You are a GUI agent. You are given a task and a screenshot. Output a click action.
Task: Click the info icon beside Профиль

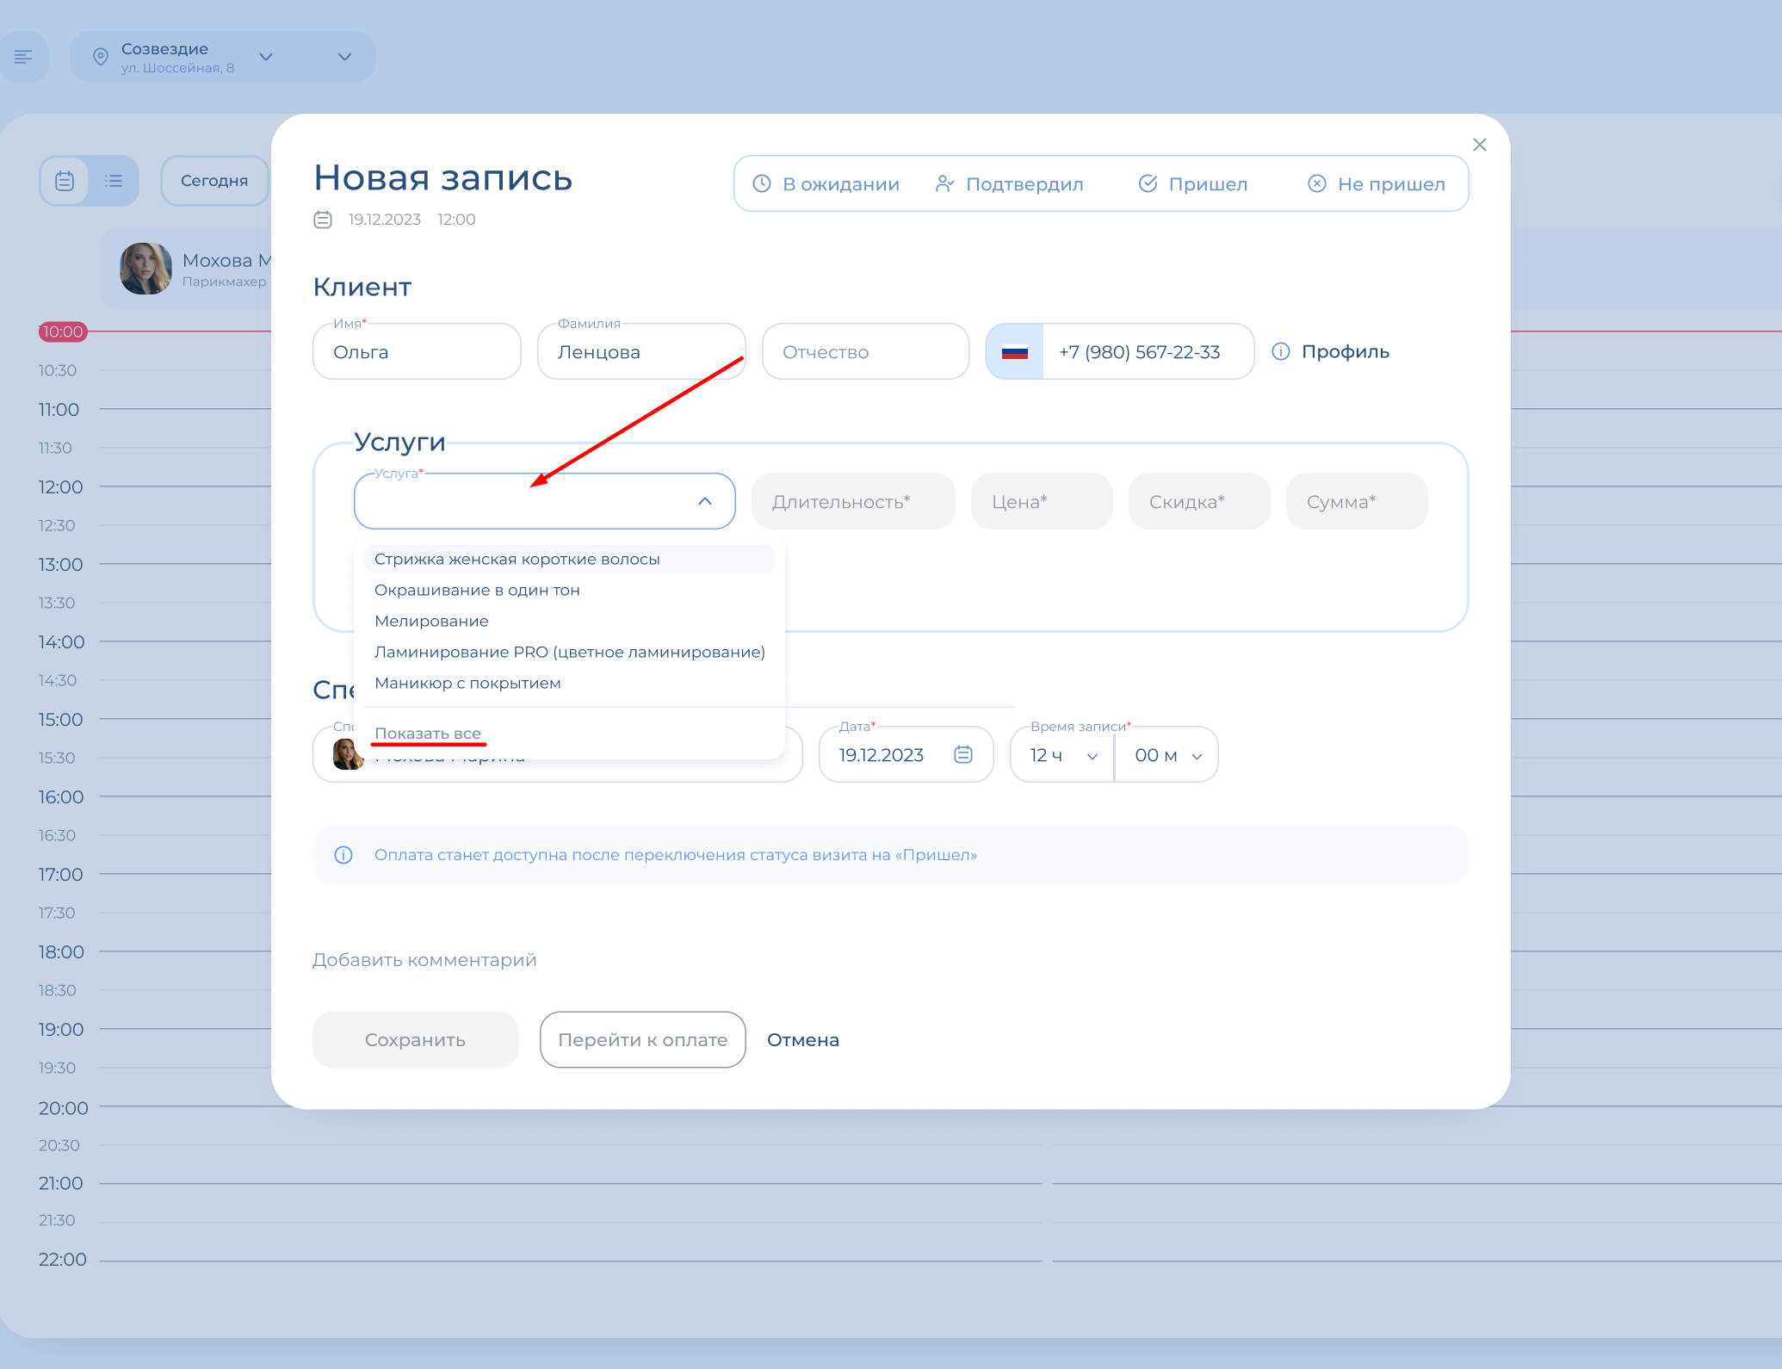pyautogui.click(x=1281, y=351)
